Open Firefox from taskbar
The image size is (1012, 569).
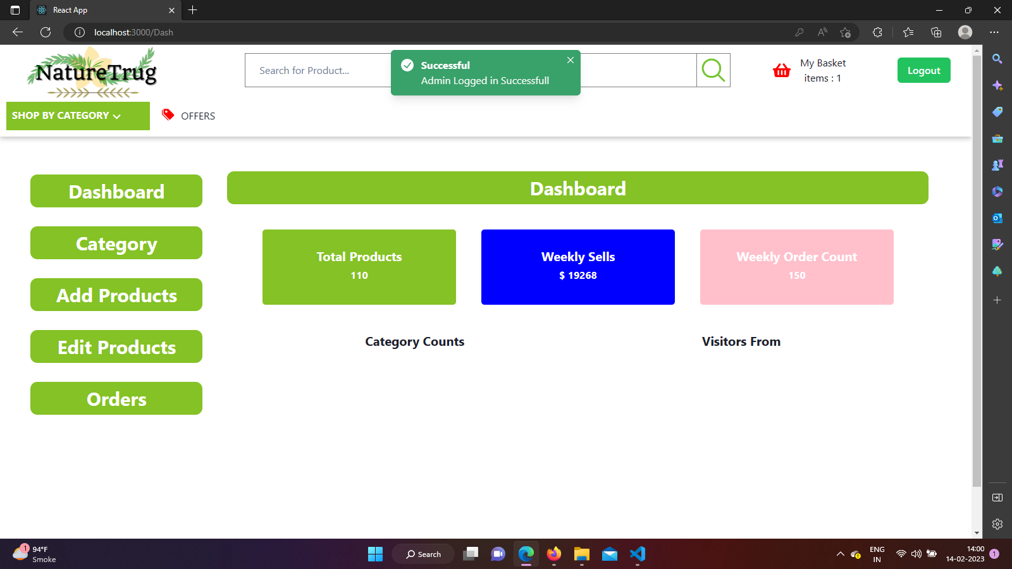pyautogui.click(x=554, y=554)
